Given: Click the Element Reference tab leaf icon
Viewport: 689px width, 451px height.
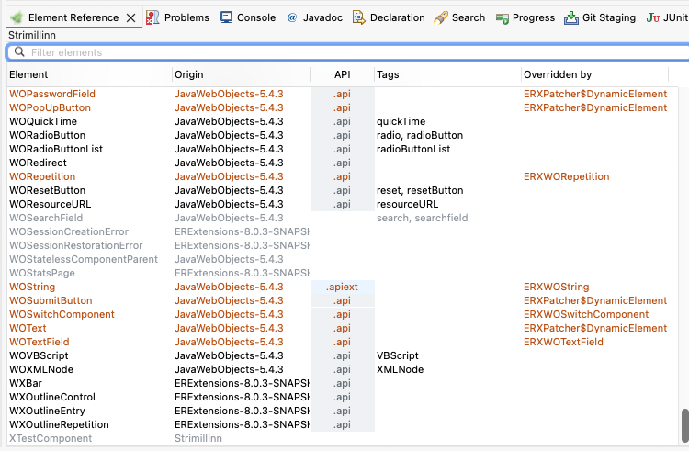Looking at the screenshot, I should pyautogui.click(x=17, y=17).
